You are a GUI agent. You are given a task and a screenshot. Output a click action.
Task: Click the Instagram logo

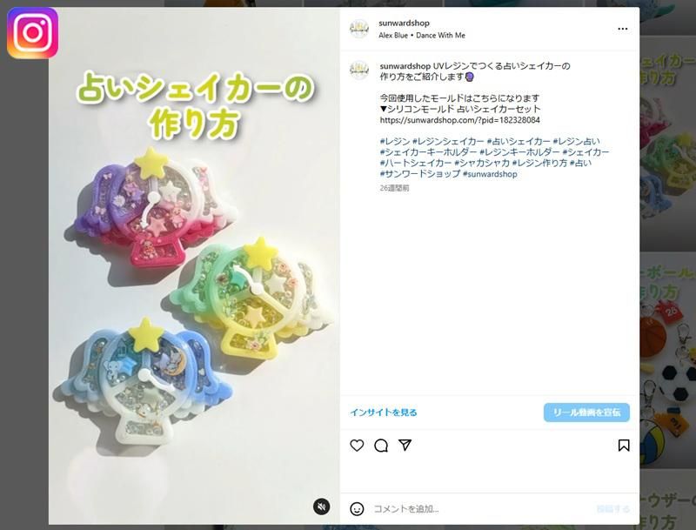click(x=32, y=33)
